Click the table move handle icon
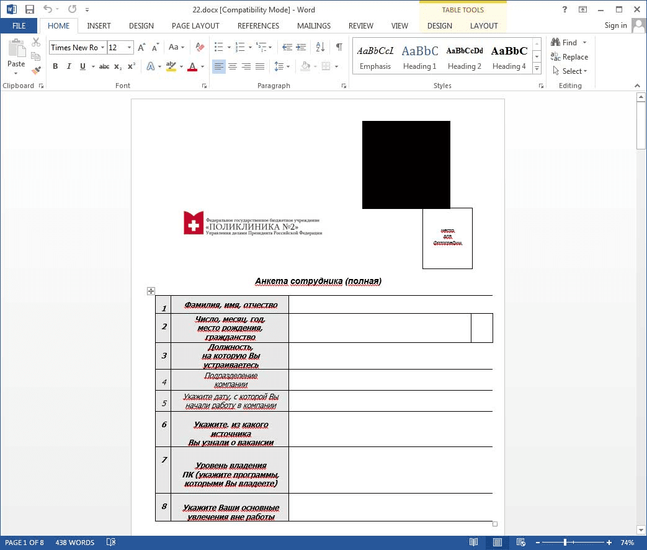647x550 pixels. pos(151,291)
